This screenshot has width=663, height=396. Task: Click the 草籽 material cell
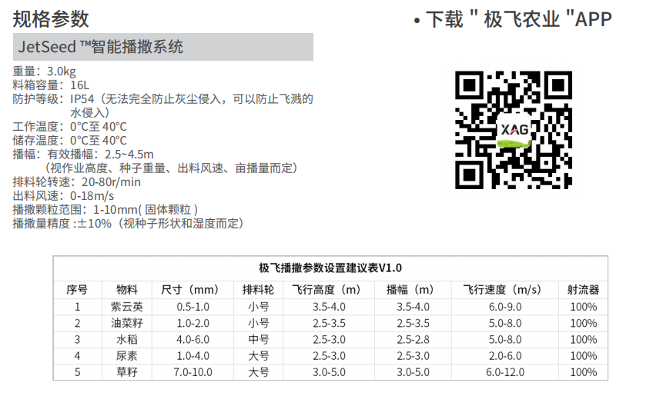(x=127, y=372)
